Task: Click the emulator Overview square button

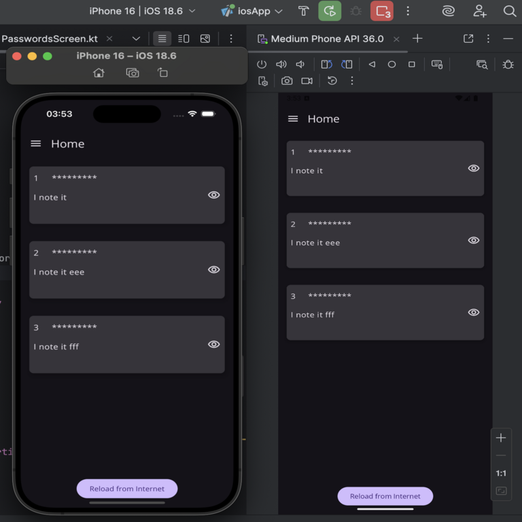Action: pos(411,65)
